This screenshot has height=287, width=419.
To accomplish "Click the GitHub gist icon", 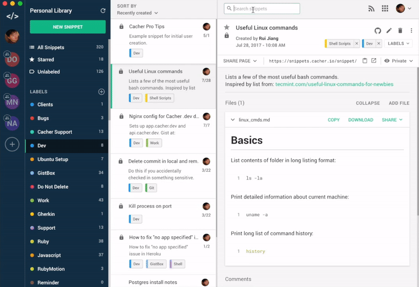I will (x=378, y=31).
